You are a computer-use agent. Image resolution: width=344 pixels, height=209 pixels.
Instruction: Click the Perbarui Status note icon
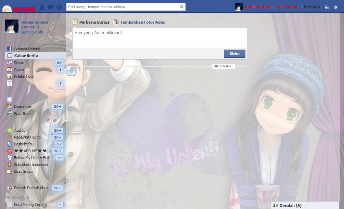tap(75, 22)
